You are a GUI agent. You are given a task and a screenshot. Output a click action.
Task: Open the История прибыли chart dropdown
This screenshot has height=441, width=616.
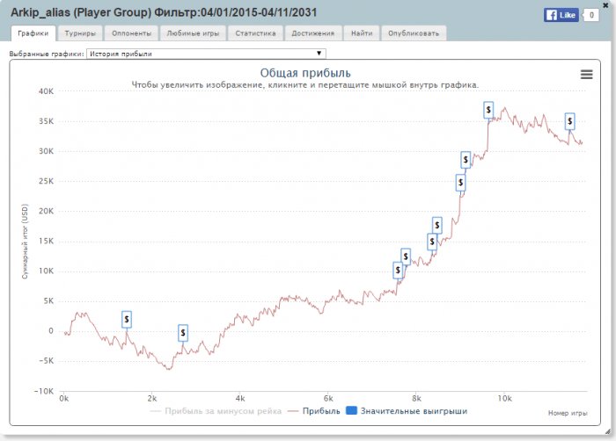pos(205,54)
